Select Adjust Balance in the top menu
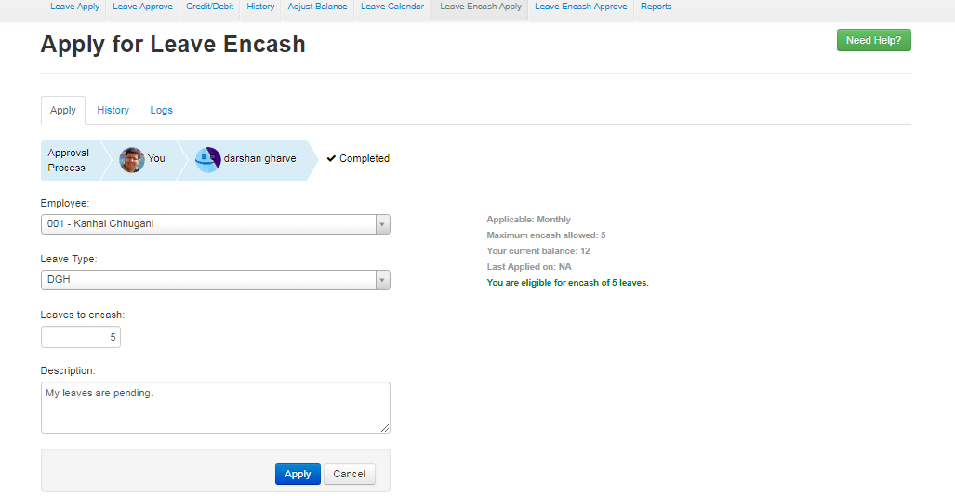This screenshot has width=955, height=496. pyautogui.click(x=318, y=7)
